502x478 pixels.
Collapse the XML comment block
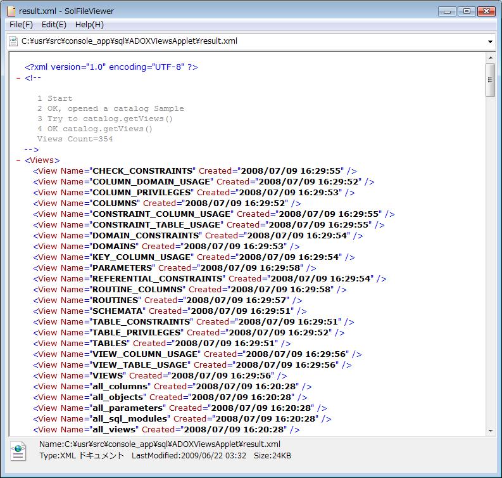coord(18,78)
